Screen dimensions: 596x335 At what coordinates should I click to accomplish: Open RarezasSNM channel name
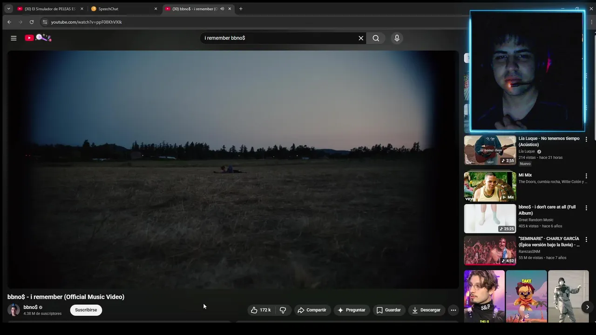[529, 251]
